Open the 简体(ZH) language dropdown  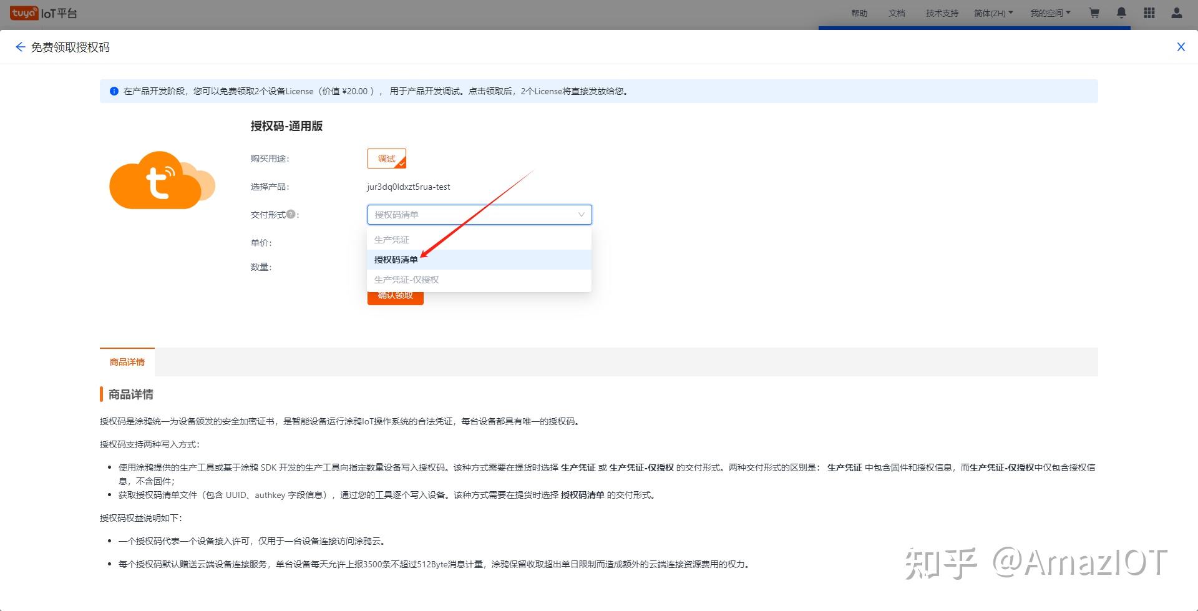pyautogui.click(x=993, y=12)
